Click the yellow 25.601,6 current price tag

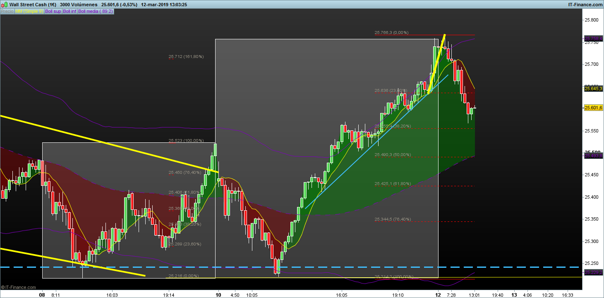point(593,108)
